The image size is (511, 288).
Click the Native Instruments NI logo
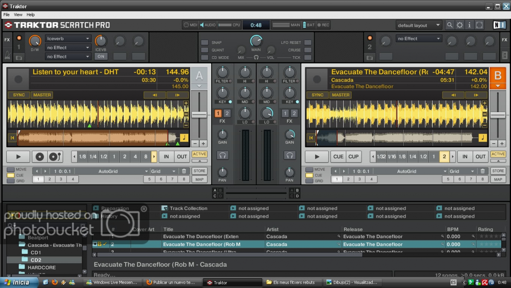(x=499, y=25)
